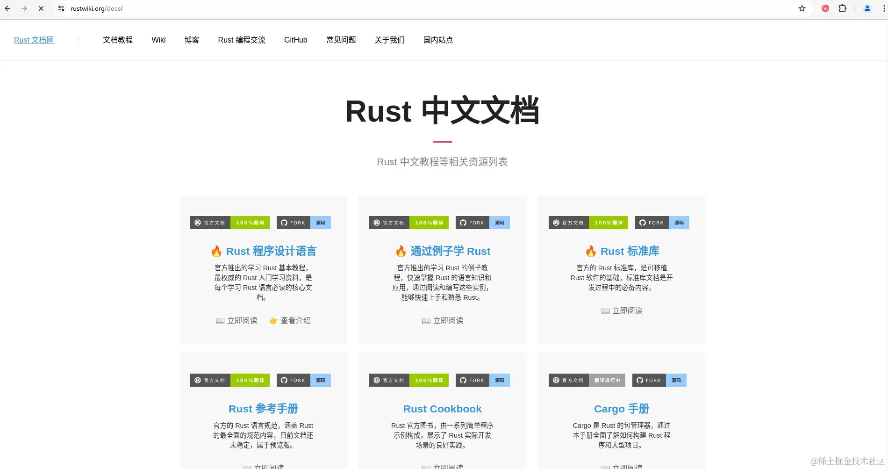Click the 翻译进行中 status badge on Cargo 手册
The width and height of the screenshot is (888, 469).
pos(607,380)
